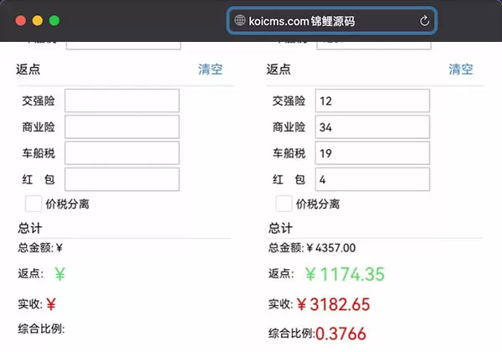Click 车船税 field containing 19
Image resolution: width=502 pixels, height=352 pixels.
[x=372, y=153]
